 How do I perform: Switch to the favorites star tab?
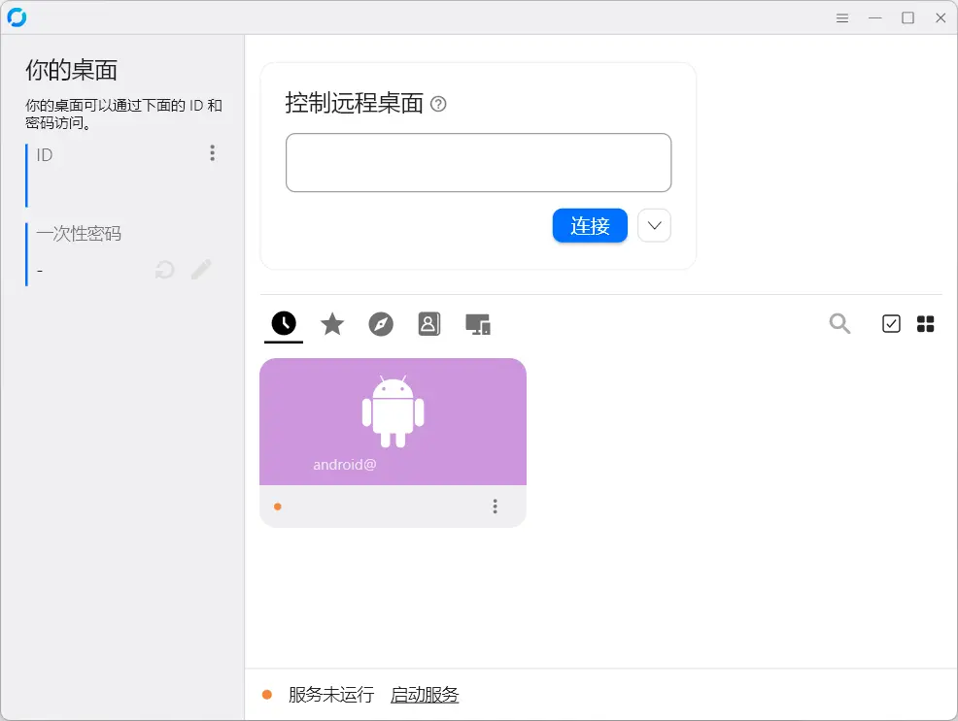pyautogui.click(x=332, y=324)
